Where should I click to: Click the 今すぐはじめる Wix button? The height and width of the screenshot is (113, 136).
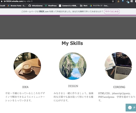[112, 12]
